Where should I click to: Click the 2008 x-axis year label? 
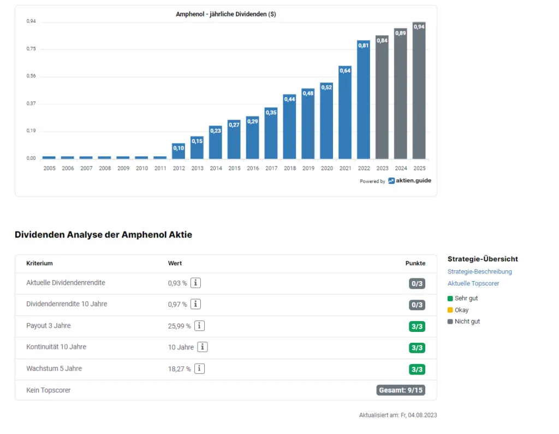105,168
